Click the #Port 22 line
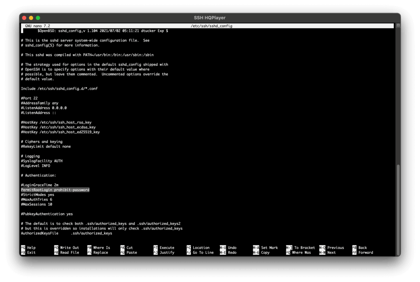 click(30, 98)
